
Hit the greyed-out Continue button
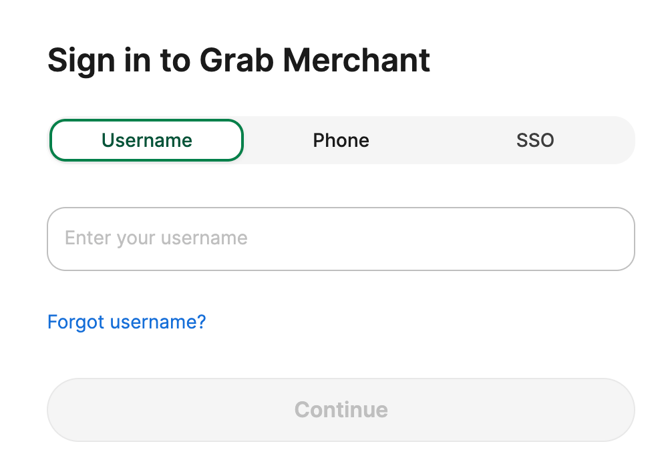(341, 409)
